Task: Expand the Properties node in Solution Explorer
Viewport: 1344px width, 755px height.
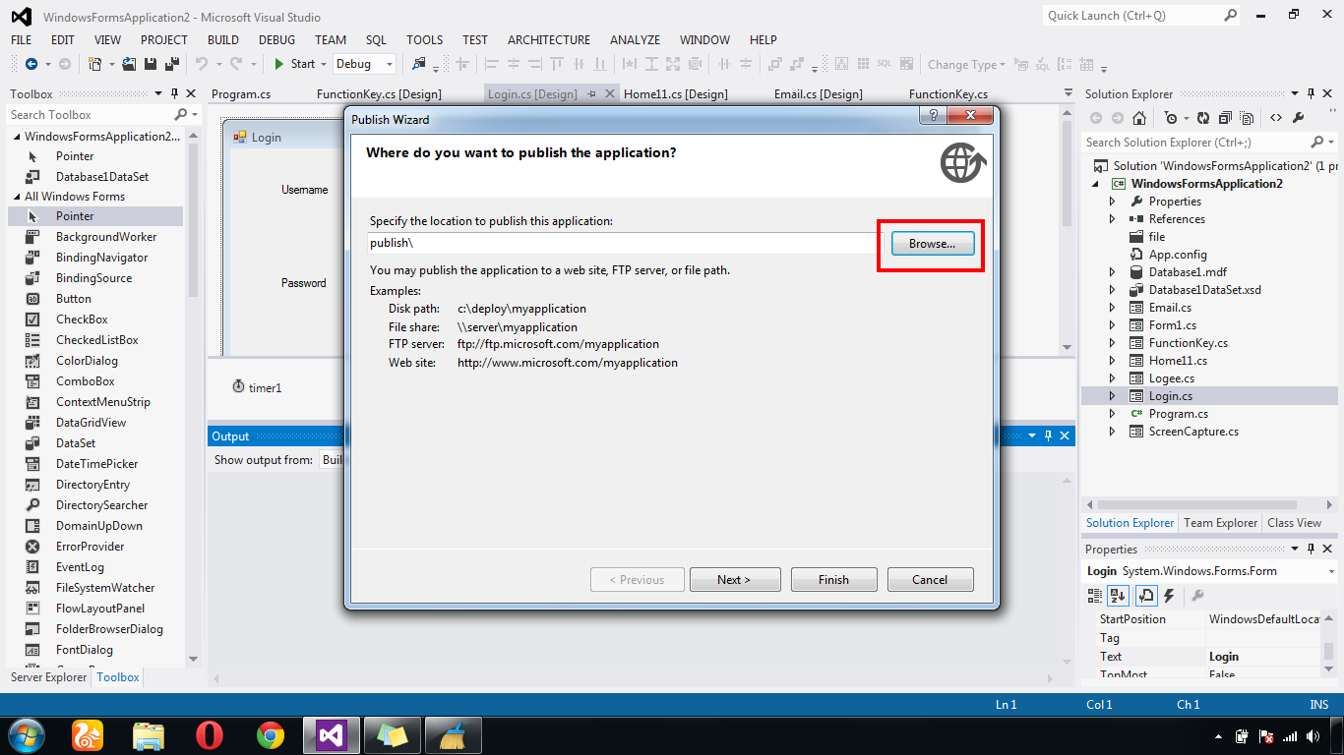Action: coord(1113,202)
